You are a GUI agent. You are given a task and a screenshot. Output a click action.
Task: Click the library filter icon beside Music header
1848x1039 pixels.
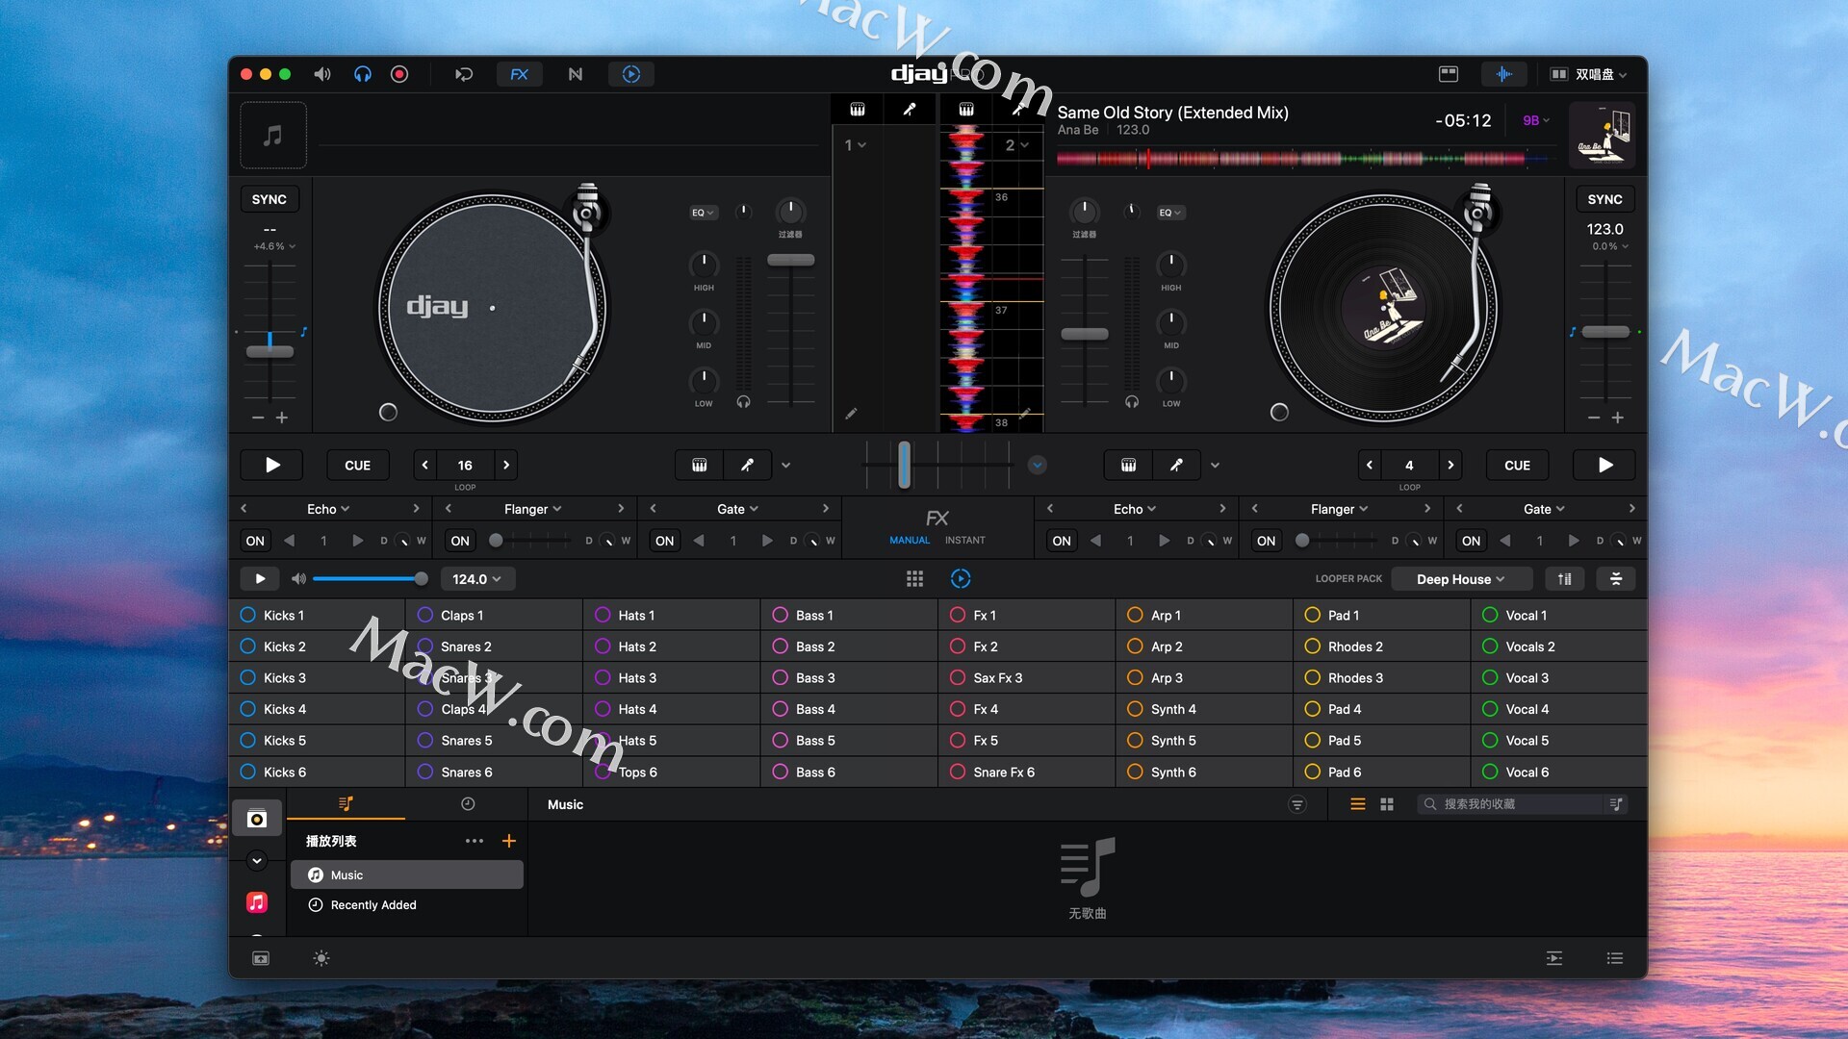pos(1297,804)
